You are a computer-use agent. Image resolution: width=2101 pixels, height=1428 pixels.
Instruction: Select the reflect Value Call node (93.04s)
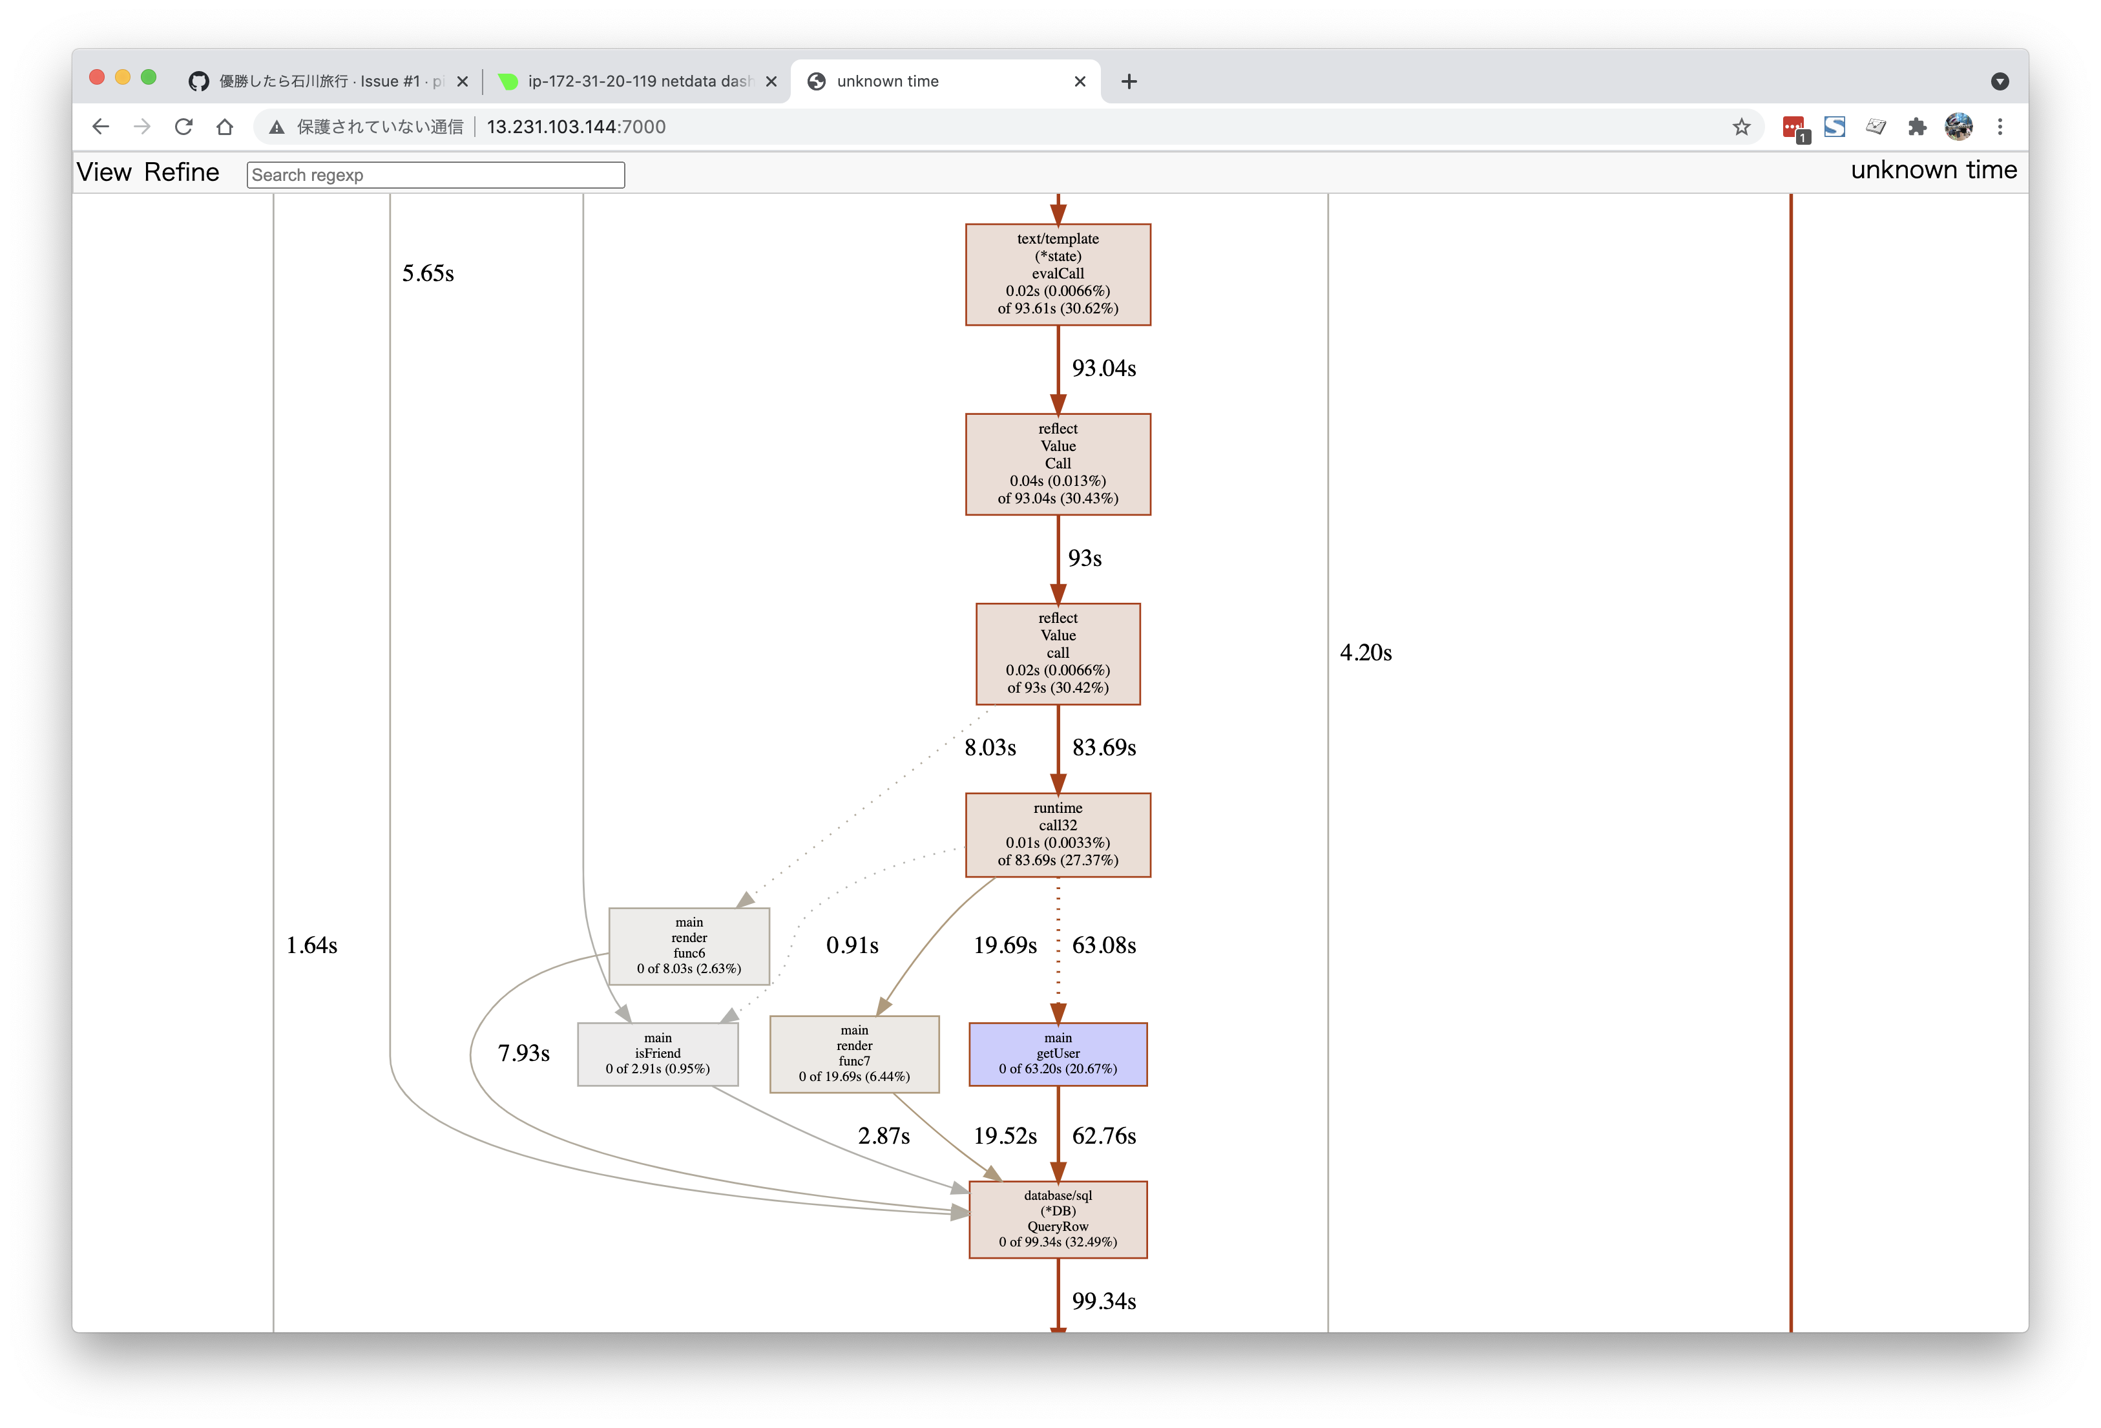coord(1058,464)
